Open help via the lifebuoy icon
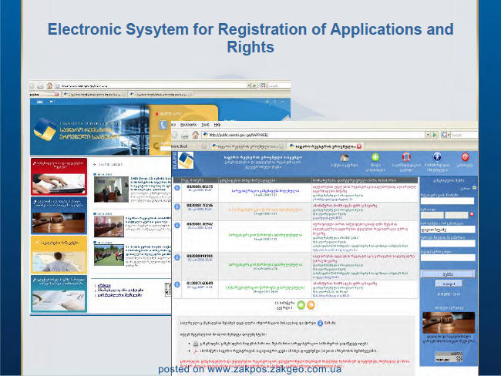 click(405, 157)
